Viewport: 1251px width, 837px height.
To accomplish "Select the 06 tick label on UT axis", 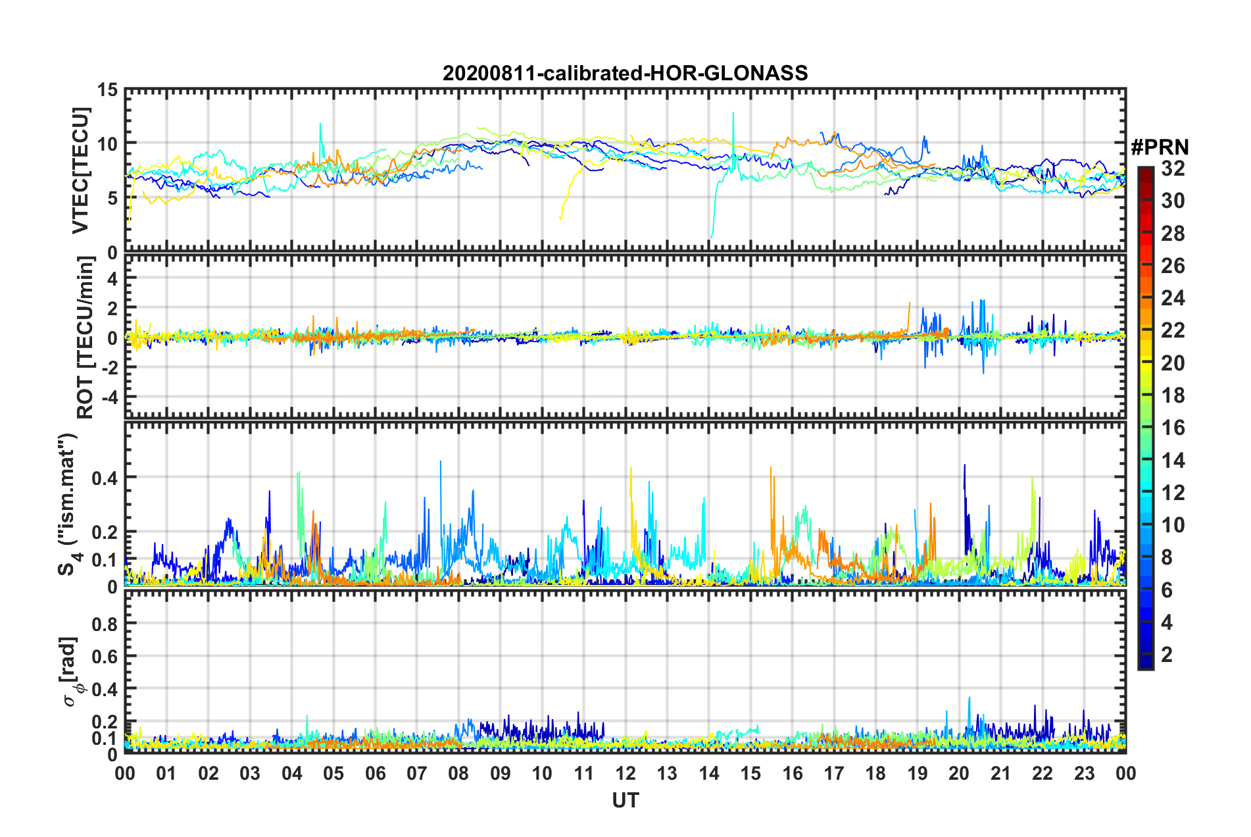I will 375,773.
